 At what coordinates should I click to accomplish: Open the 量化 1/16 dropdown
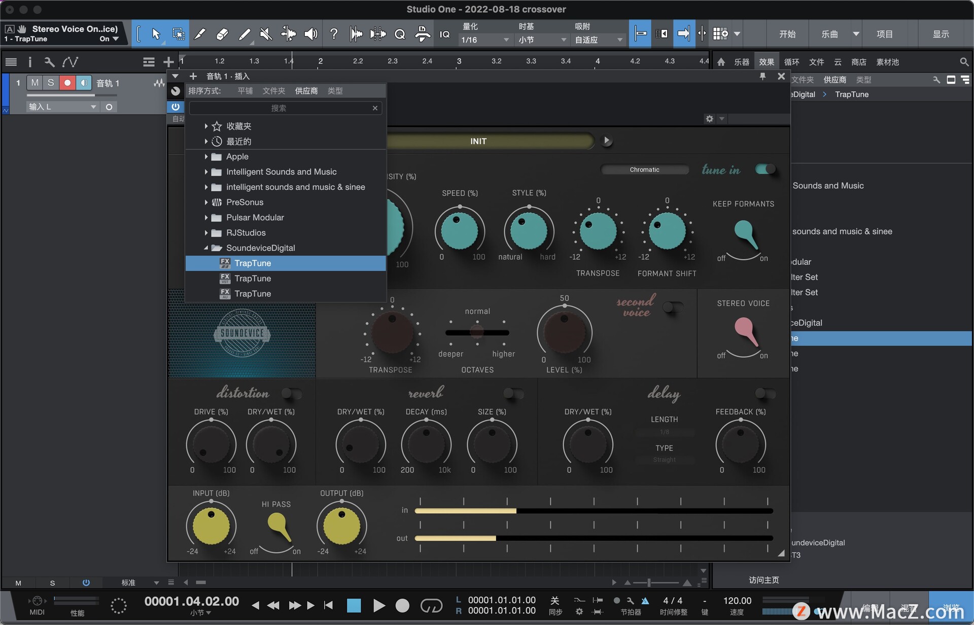(x=484, y=40)
